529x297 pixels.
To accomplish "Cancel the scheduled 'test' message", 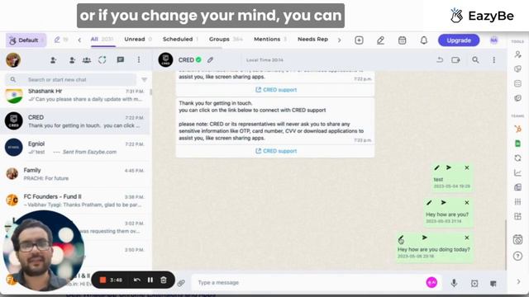I will click(467, 167).
